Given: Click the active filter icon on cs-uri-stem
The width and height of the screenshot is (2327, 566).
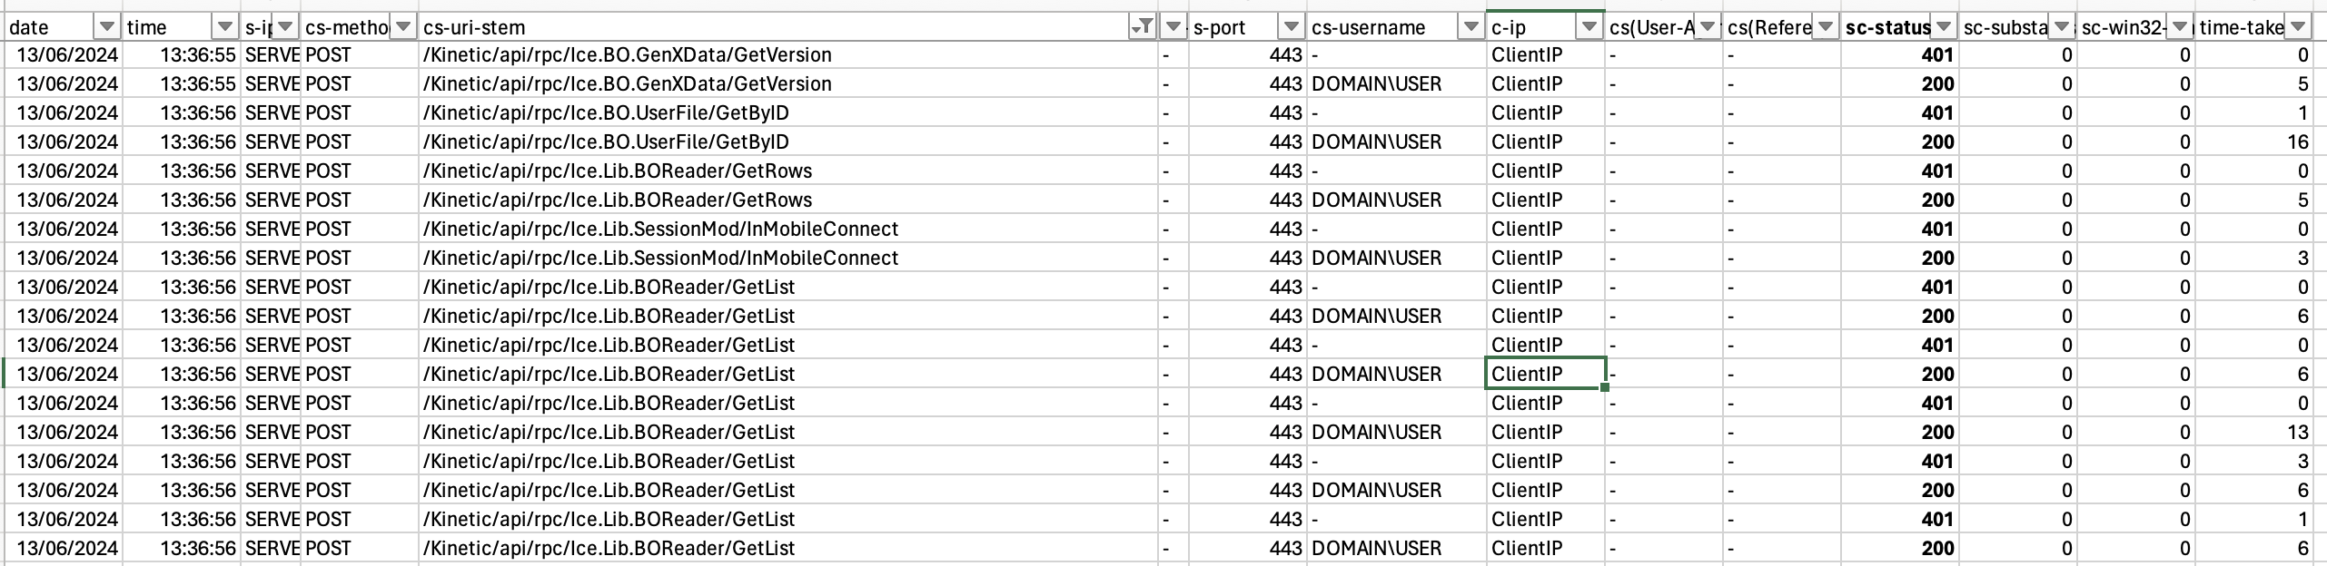Looking at the screenshot, I should click(x=1143, y=26).
